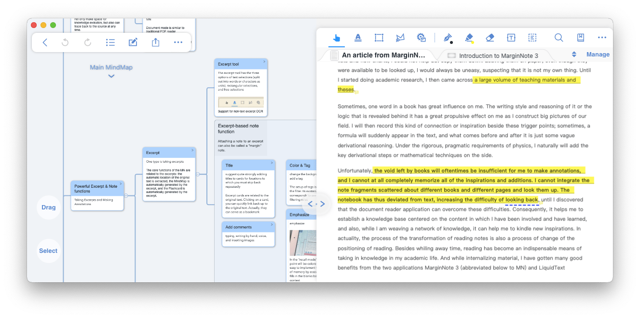Select the lasso free-selection tool

point(400,38)
